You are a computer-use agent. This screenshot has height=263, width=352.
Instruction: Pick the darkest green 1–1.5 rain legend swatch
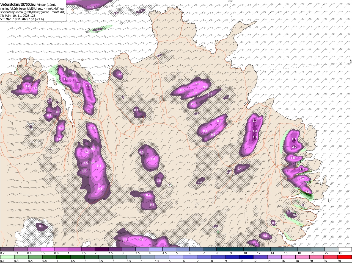(64, 257)
